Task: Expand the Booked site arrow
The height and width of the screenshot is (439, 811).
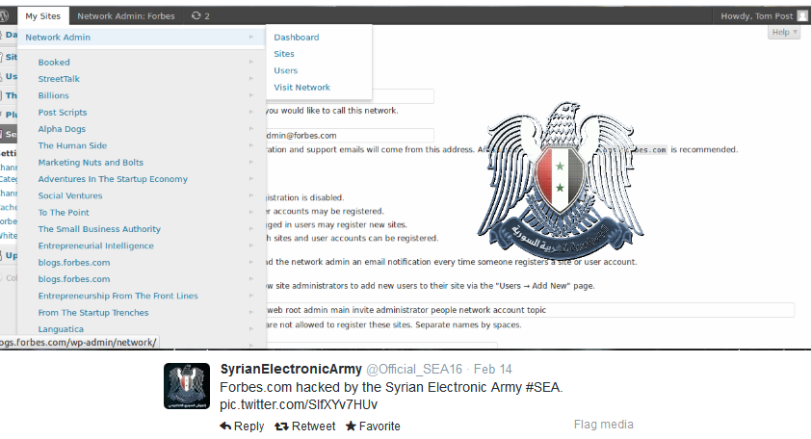Action: pos(250,62)
